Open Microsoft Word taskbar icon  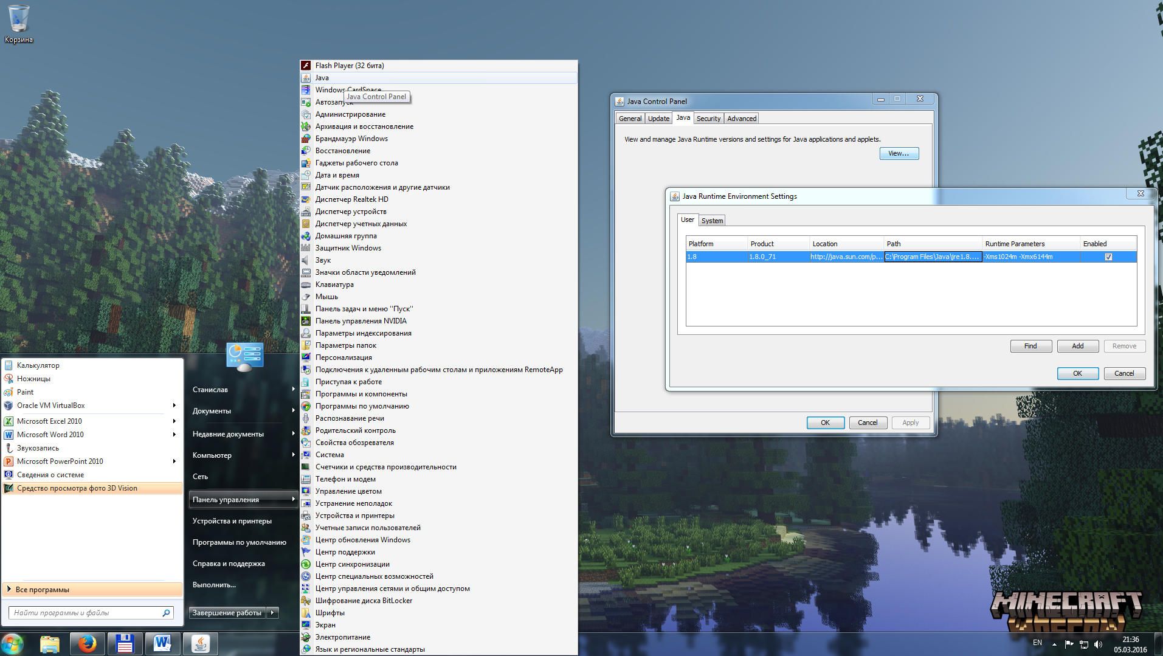pyautogui.click(x=162, y=643)
